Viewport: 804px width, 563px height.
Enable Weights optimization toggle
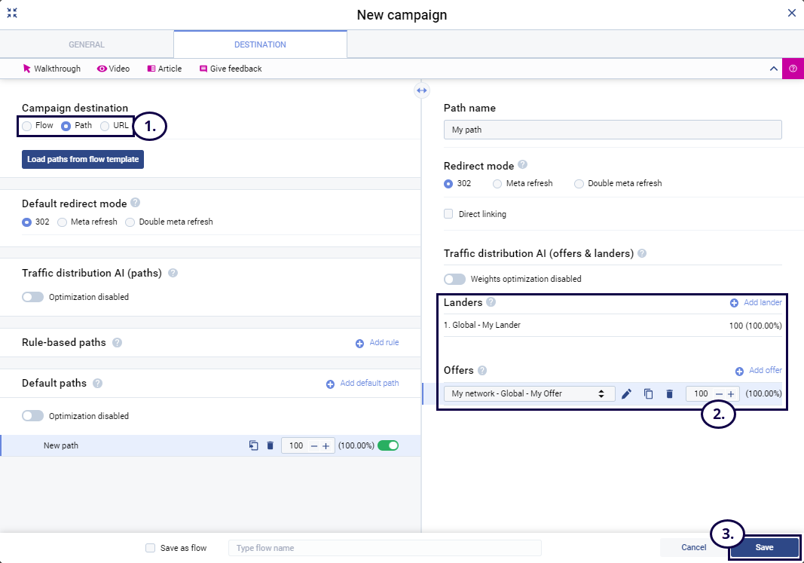pyautogui.click(x=454, y=279)
